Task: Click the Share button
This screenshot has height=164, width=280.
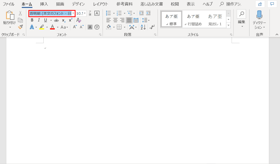Action: point(260,4)
